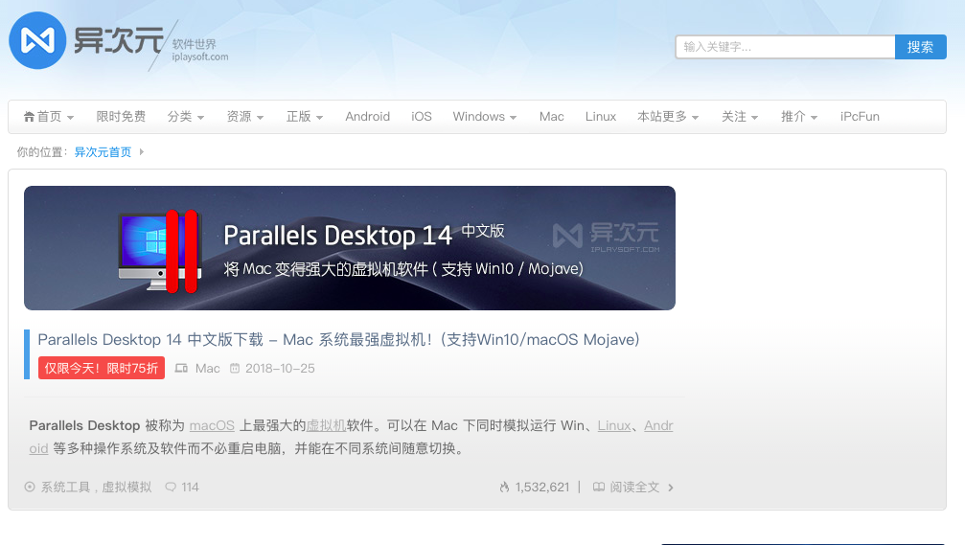Click the comment bubble icon near 114
The height and width of the screenshot is (545, 965).
(x=171, y=487)
